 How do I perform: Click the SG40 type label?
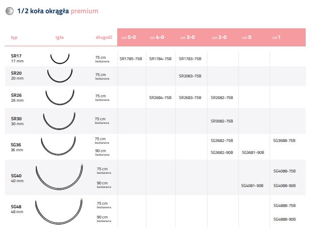point(16,176)
